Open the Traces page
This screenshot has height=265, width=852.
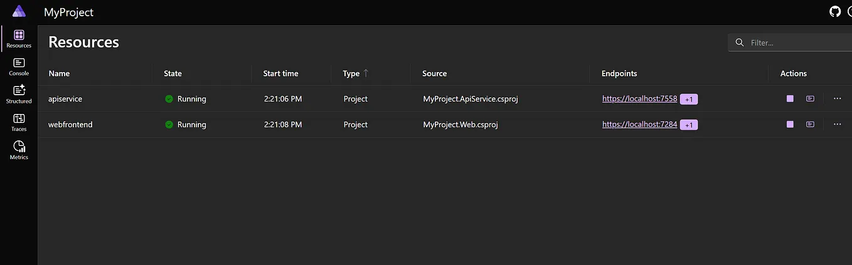click(19, 122)
